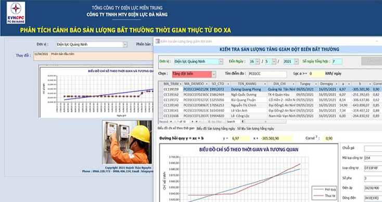
Task: Click the Tổng hợp button
Action: [372, 61]
